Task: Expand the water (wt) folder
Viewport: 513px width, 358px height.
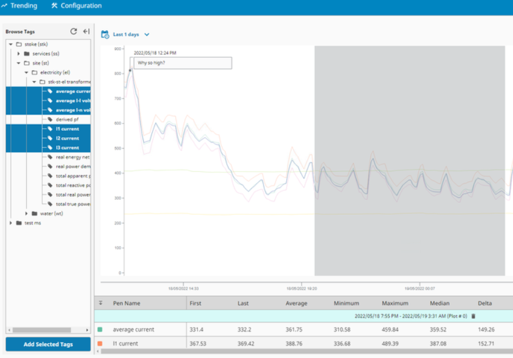Action: [27, 214]
